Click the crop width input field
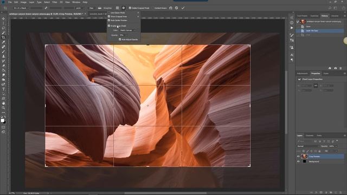The image size is (347, 195). pos(36,8)
